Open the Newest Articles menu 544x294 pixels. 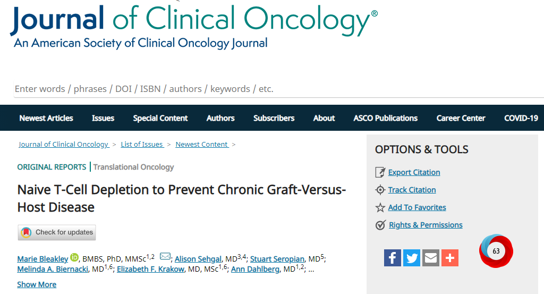46,118
